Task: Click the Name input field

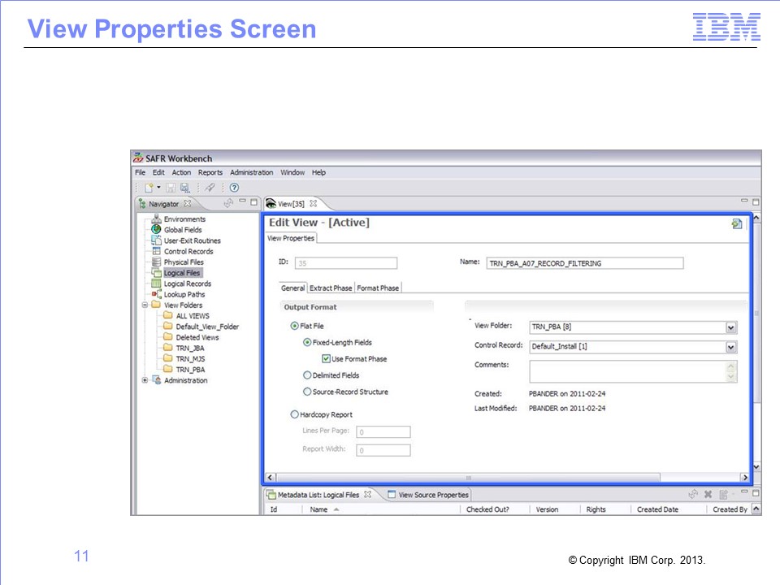Action: 584,263
